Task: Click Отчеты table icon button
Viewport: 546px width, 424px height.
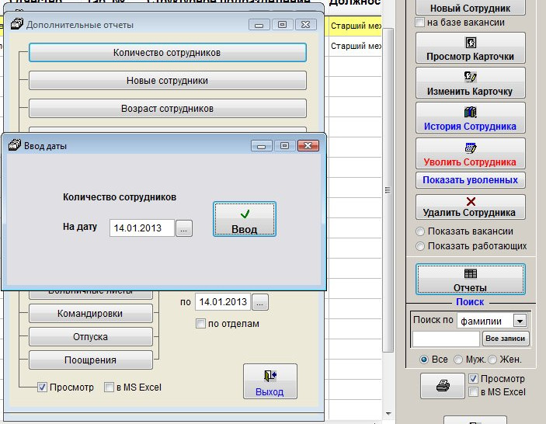Action: 471,280
